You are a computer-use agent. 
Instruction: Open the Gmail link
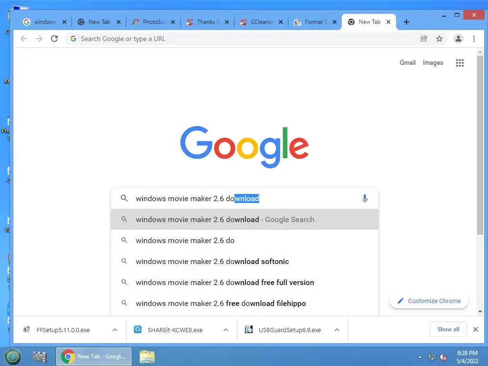(x=407, y=62)
